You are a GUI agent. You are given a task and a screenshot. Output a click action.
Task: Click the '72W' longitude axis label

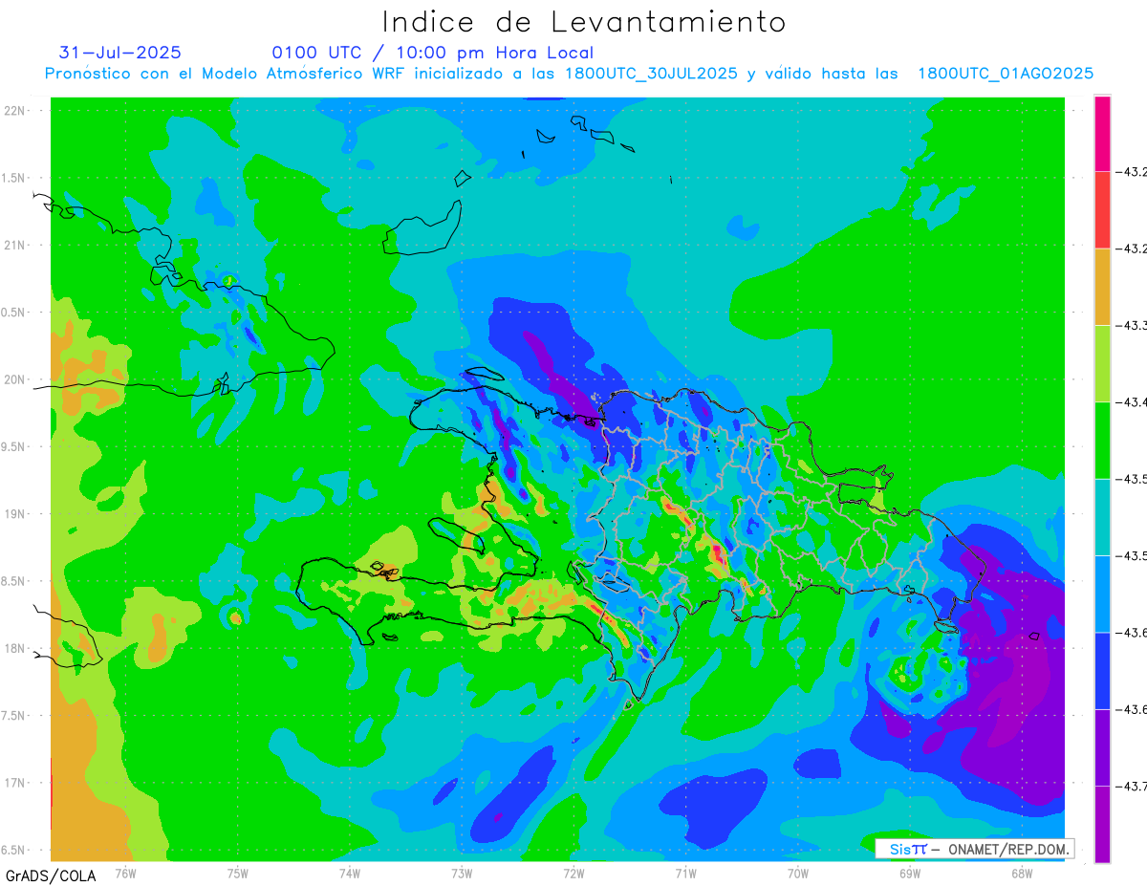(x=573, y=873)
